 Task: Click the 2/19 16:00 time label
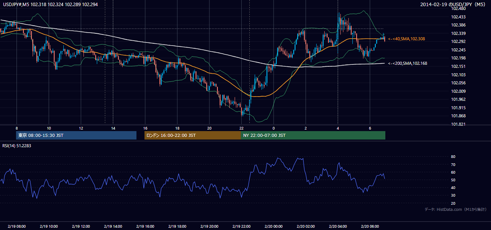pyautogui.click(x=145, y=227)
